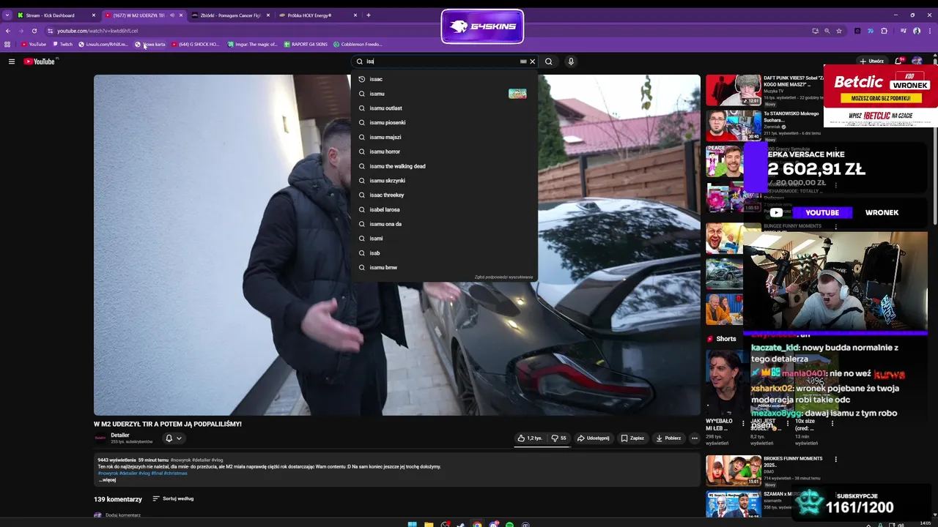Open a new browser tab with plus
938x527 pixels.
(369, 15)
